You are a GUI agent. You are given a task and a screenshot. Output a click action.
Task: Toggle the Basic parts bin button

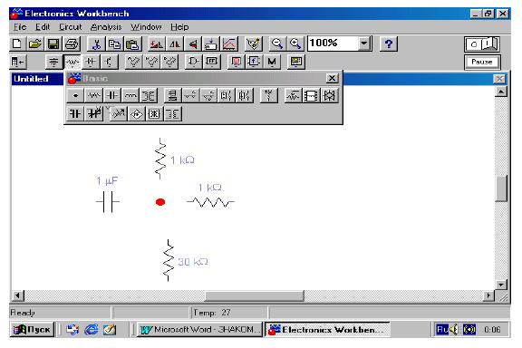[72, 62]
